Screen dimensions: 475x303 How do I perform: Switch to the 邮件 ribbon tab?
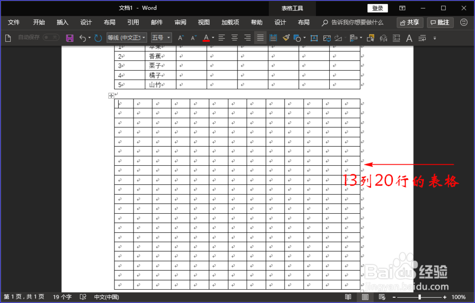tap(157, 22)
